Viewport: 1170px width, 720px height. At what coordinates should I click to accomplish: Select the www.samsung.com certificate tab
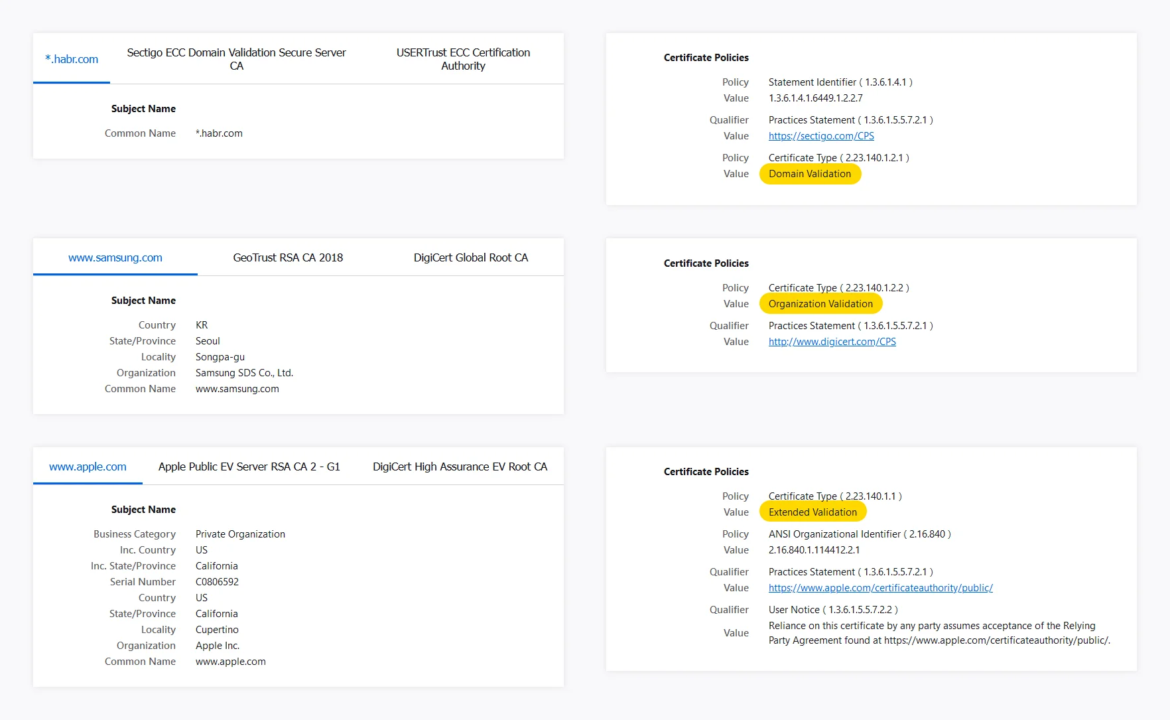click(x=115, y=257)
